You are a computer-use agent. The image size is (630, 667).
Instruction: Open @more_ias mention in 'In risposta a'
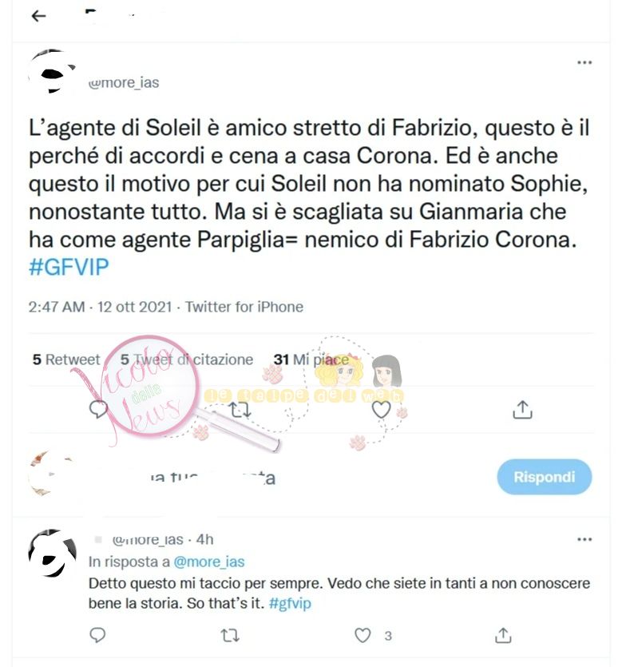point(209,562)
